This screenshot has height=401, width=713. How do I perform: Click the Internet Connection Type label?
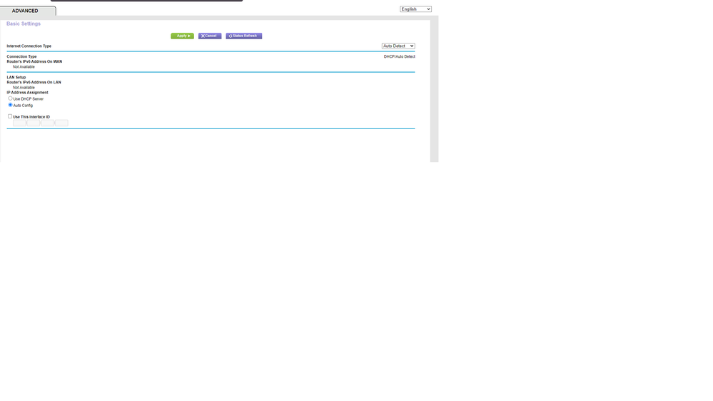29,46
